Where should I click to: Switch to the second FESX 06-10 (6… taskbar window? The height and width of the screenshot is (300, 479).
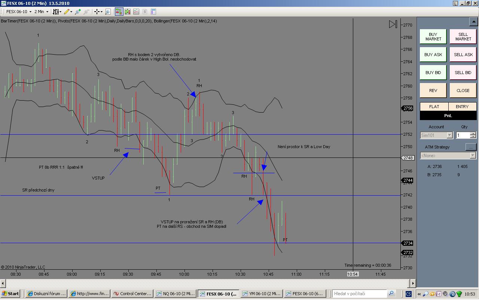305,294
